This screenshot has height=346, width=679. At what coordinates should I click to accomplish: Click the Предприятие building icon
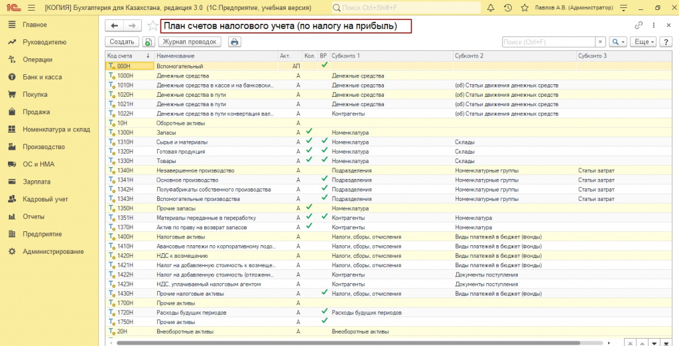(x=12, y=234)
